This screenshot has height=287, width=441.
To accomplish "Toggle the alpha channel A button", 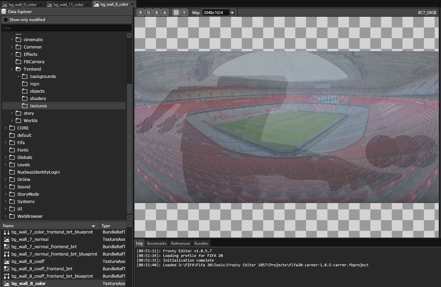I will 164,12.
